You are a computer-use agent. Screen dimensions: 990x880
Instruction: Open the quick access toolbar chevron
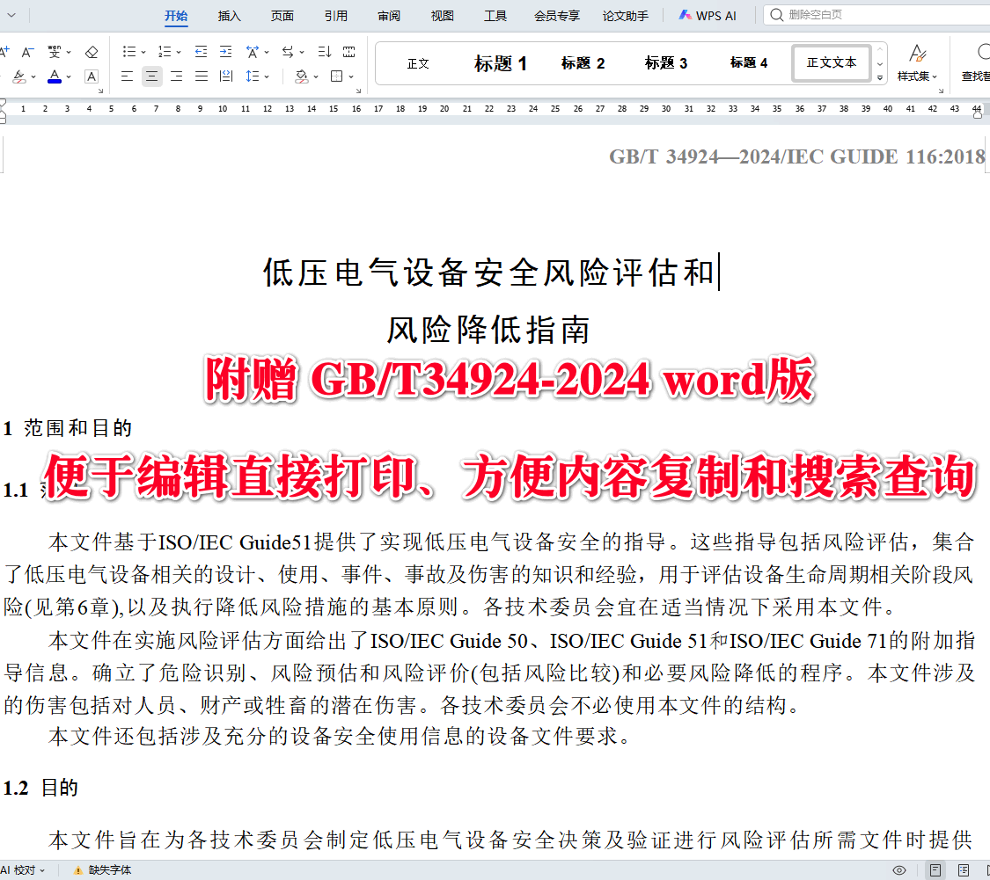click(11, 15)
